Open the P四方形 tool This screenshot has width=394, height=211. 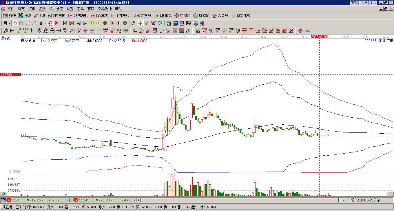[x=56, y=16]
